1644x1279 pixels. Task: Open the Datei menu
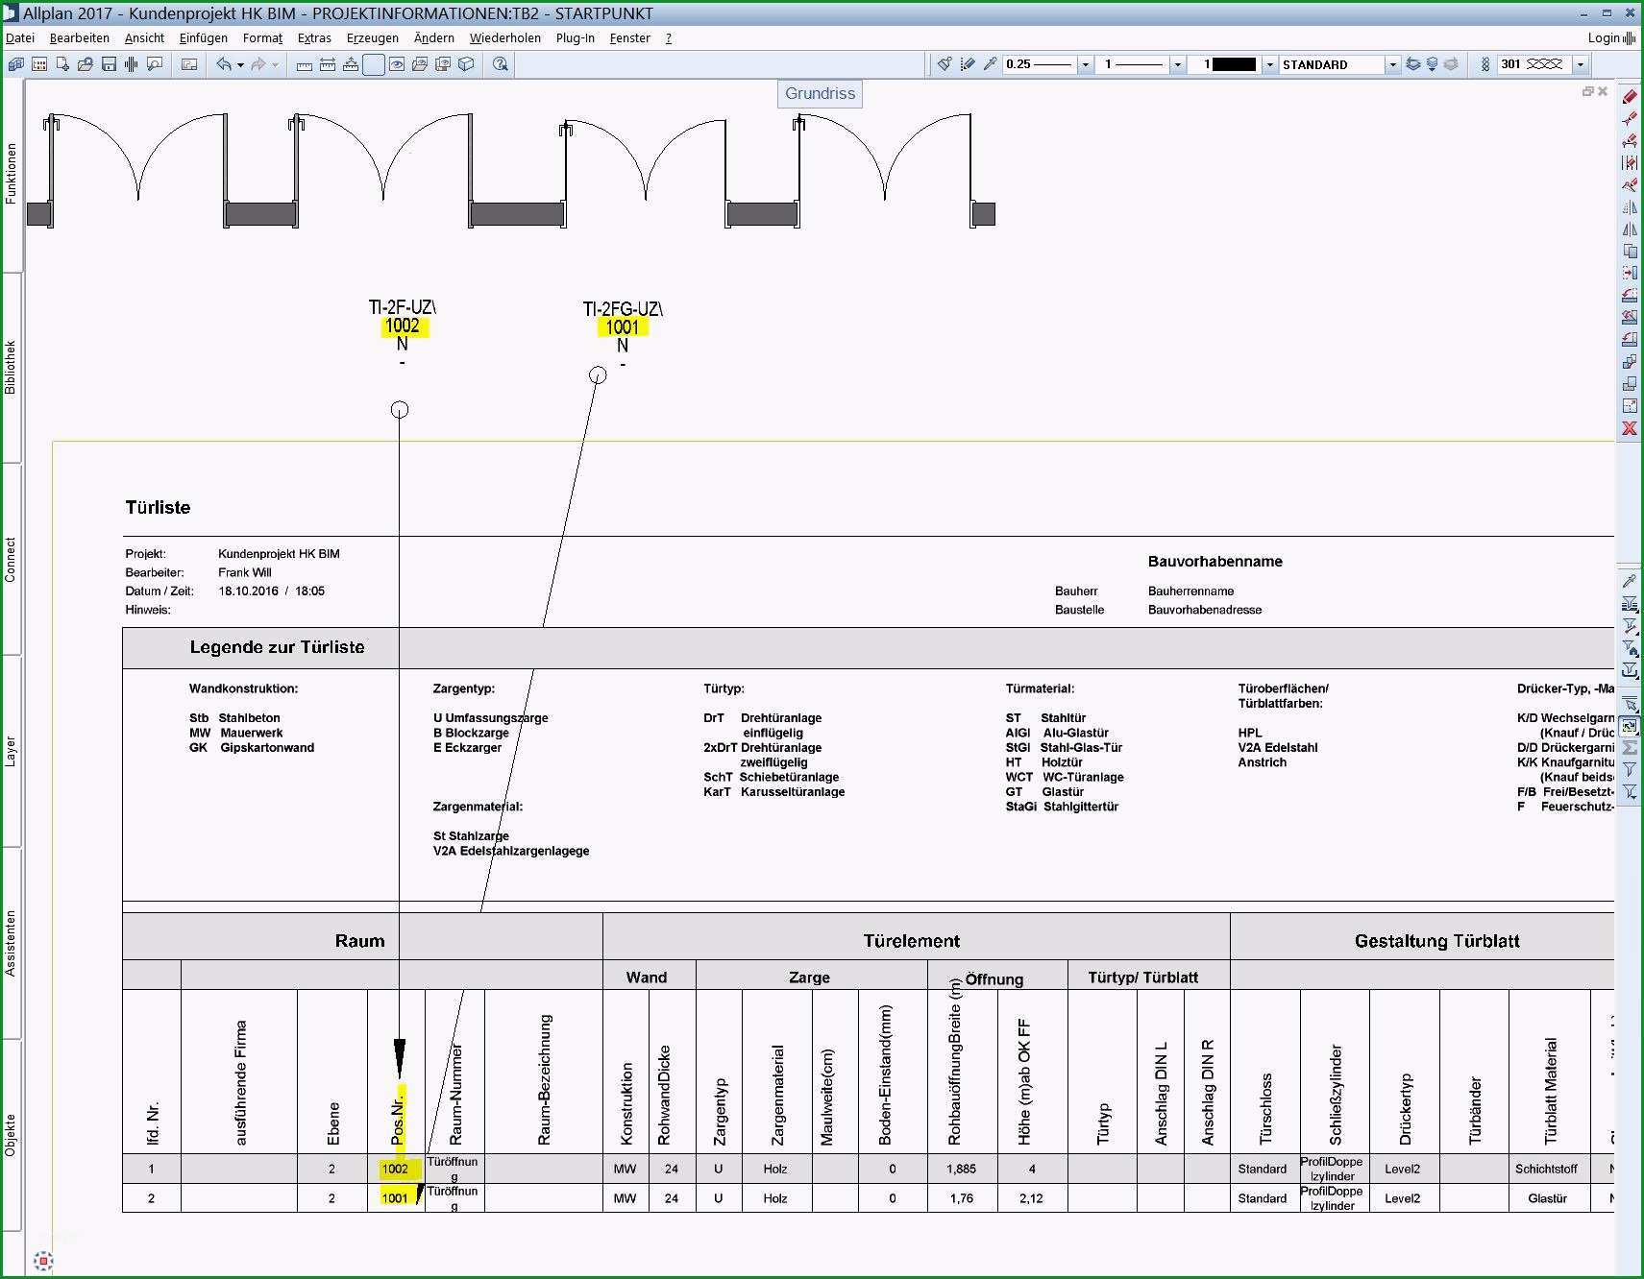[20, 38]
